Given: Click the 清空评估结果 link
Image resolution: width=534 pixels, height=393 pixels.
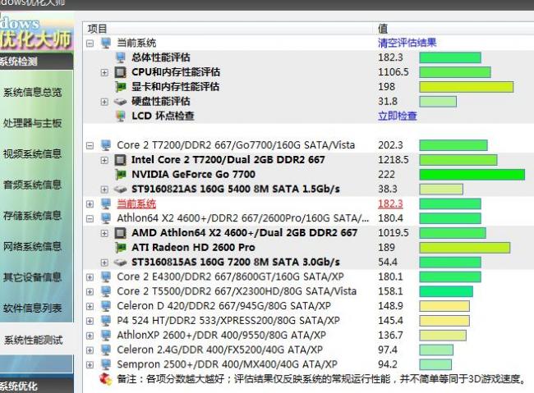Looking at the screenshot, I should point(407,43).
